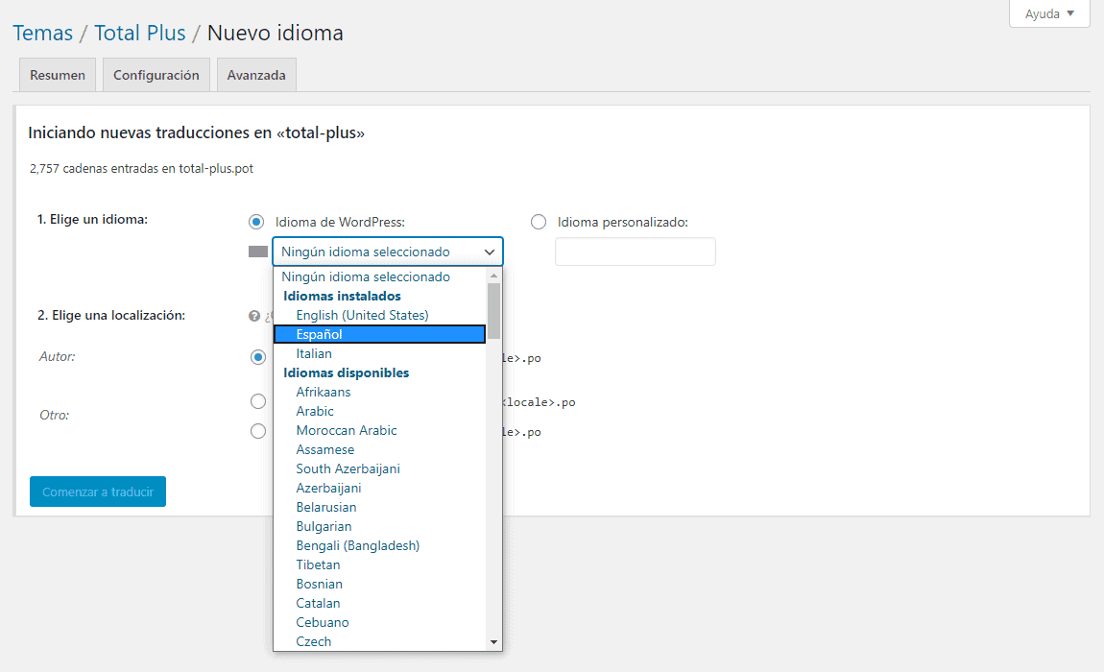
Task: Click the Comenzar a traducir button
Action: [x=98, y=492]
